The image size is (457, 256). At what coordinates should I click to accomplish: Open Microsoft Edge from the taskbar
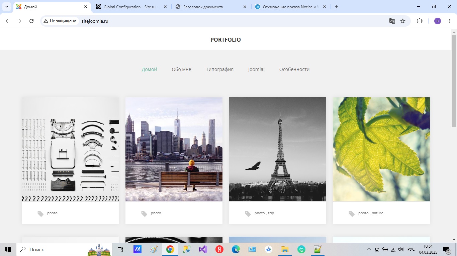(236, 249)
